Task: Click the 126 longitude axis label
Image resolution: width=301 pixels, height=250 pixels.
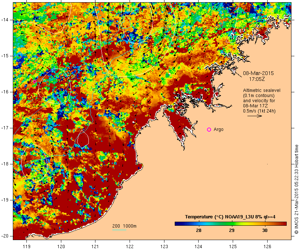Action: (267, 246)
